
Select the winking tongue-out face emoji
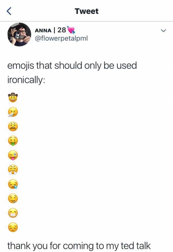coord(13,155)
